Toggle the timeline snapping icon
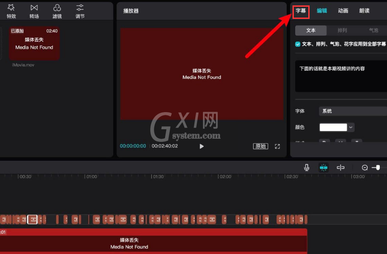Screen dimensions: 387x254 [324, 168]
